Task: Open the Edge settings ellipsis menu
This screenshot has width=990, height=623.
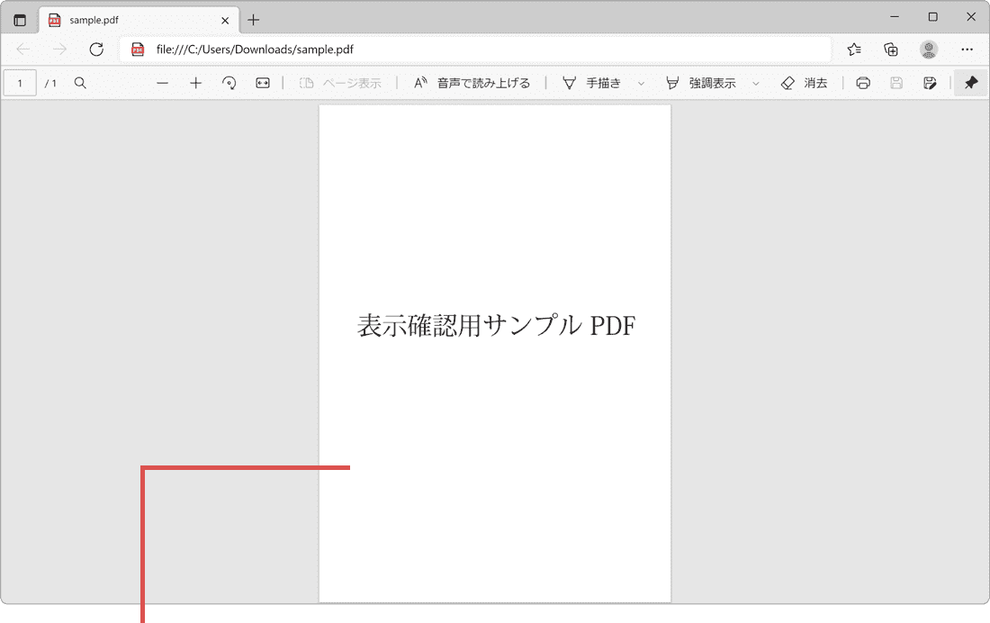Action: [967, 50]
